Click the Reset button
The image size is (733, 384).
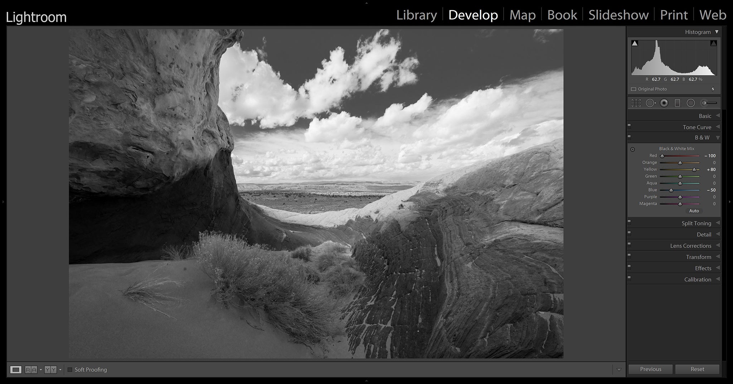697,369
